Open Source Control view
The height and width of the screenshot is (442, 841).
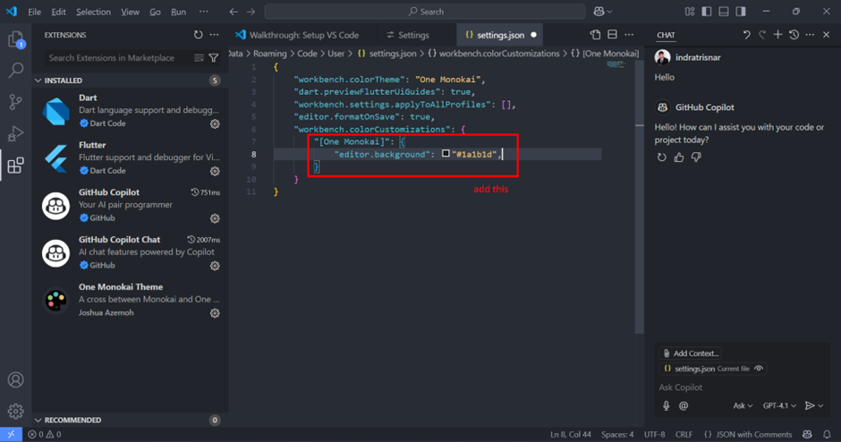[x=16, y=101]
